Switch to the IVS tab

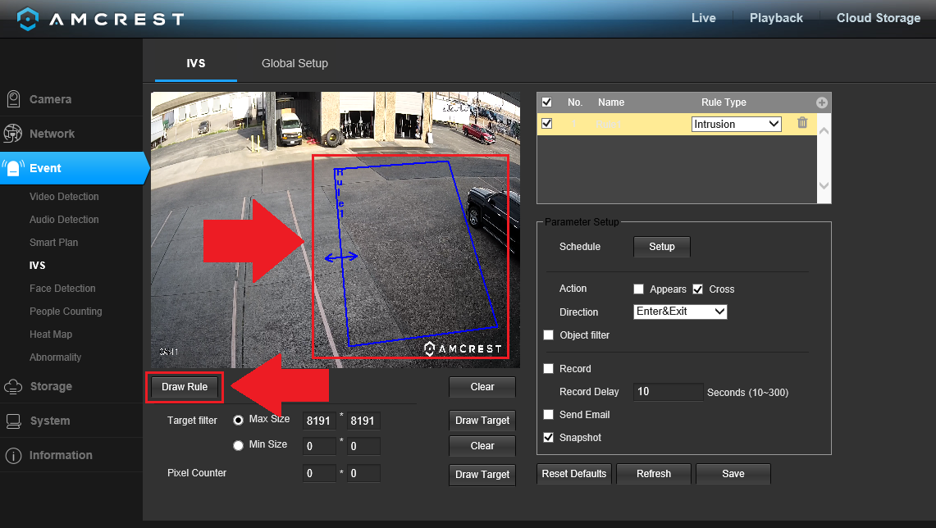(x=196, y=63)
